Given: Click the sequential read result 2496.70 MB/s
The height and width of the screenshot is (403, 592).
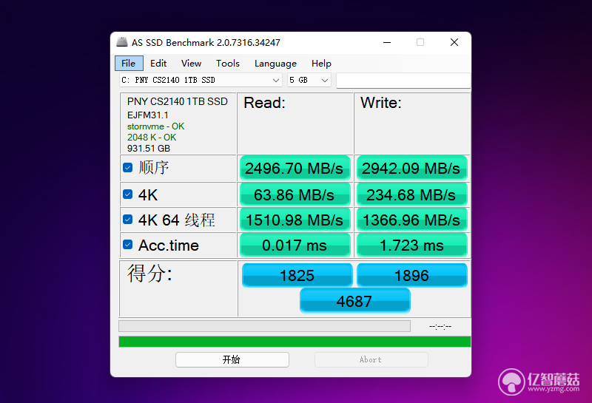Looking at the screenshot, I should tap(295, 169).
